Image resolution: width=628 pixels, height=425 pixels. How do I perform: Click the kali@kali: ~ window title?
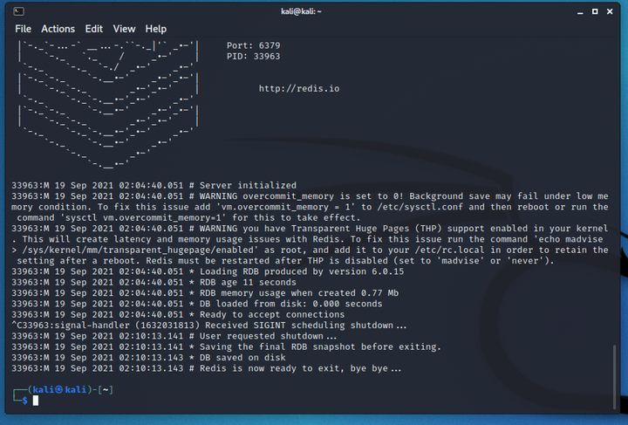301,11
